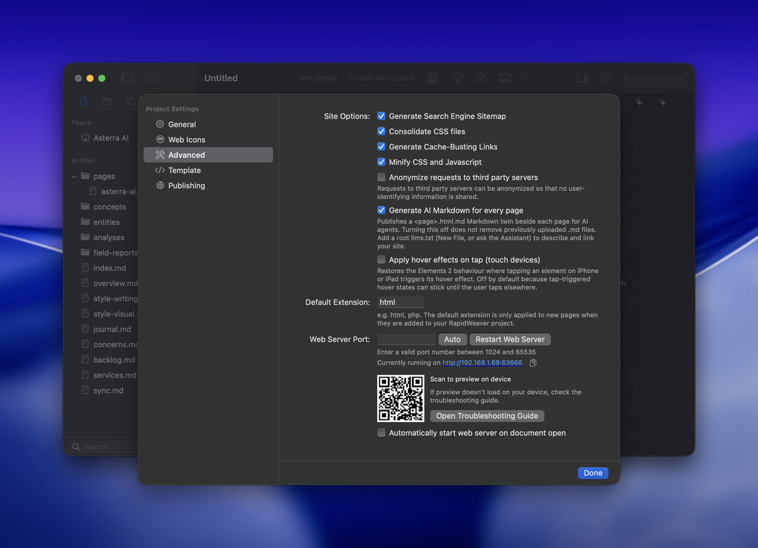Click the device display icon in toolbar
This screenshot has width=758, height=548.
click(x=505, y=78)
